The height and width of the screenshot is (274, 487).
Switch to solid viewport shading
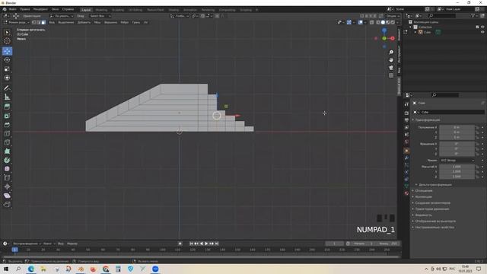tap(383, 22)
